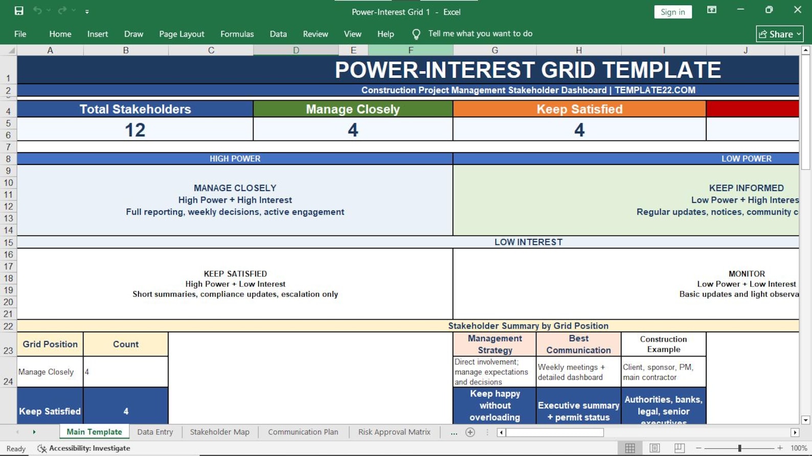Open Customize Quick Access Toolbar dropdown
The height and width of the screenshot is (456, 812).
point(87,11)
